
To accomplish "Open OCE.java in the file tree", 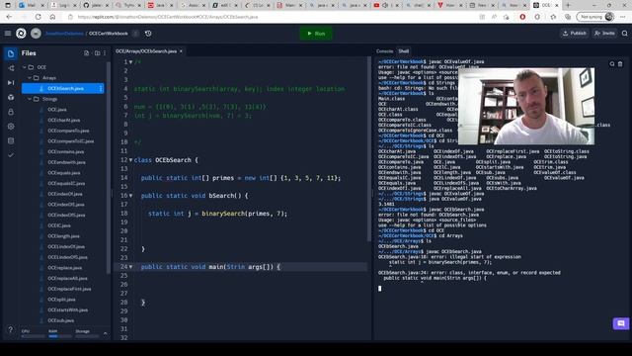I will click(57, 110).
